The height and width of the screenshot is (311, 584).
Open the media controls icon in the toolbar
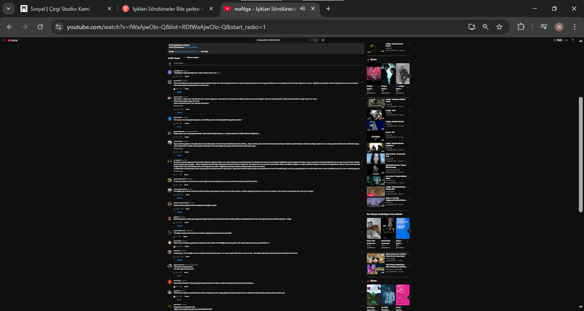[x=544, y=27]
